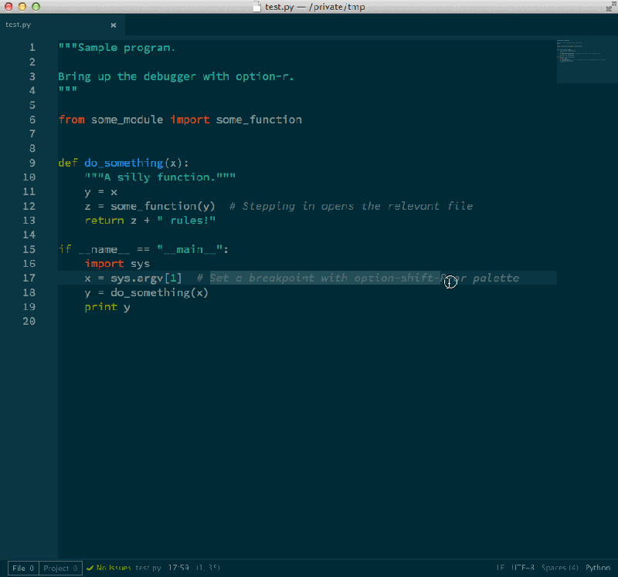
Task: Click the word some_function on line 6
Action: click(x=259, y=119)
